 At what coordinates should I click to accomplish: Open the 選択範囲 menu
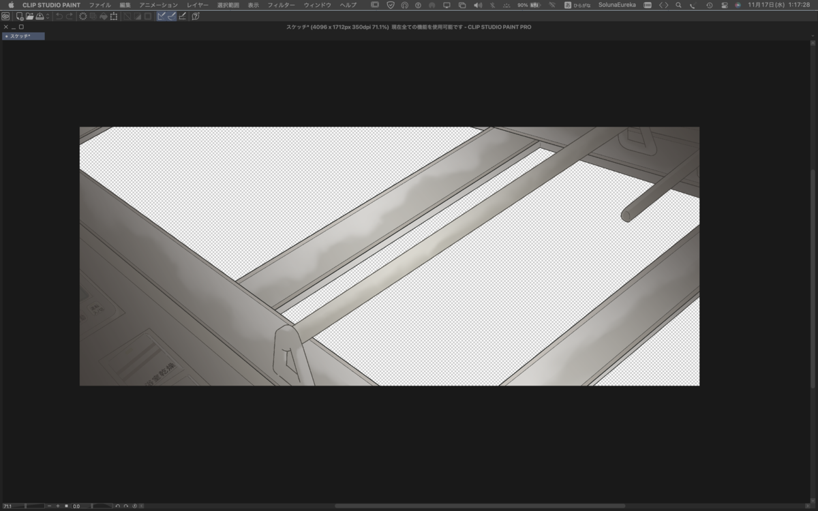point(228,5)
